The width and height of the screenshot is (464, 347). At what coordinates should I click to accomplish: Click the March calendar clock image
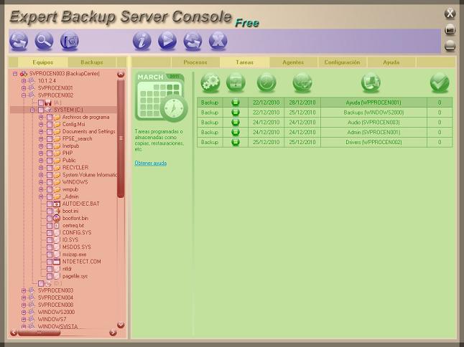(161, 98)
